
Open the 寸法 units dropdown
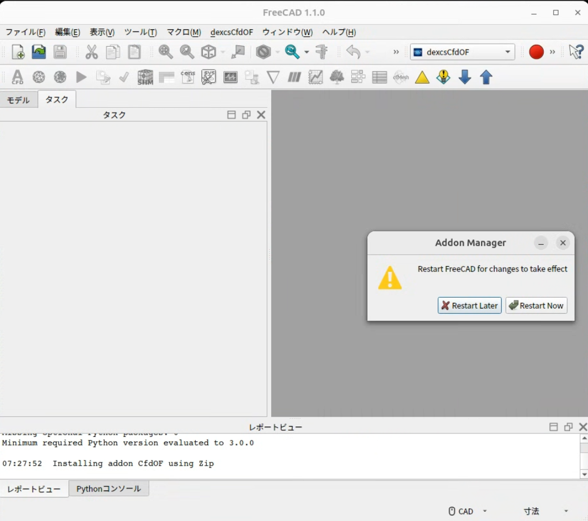click(545, 511)
